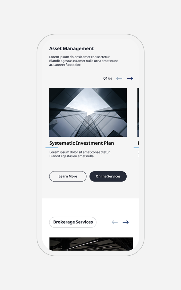Viewport: 181px width, 290px height.
Task: Open the skyscraper image card
Action: click(x=88, y=112)
